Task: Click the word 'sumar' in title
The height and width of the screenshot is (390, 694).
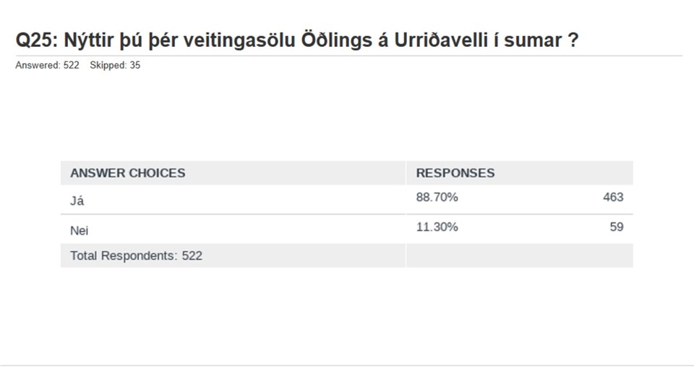Action: [533, 41]
